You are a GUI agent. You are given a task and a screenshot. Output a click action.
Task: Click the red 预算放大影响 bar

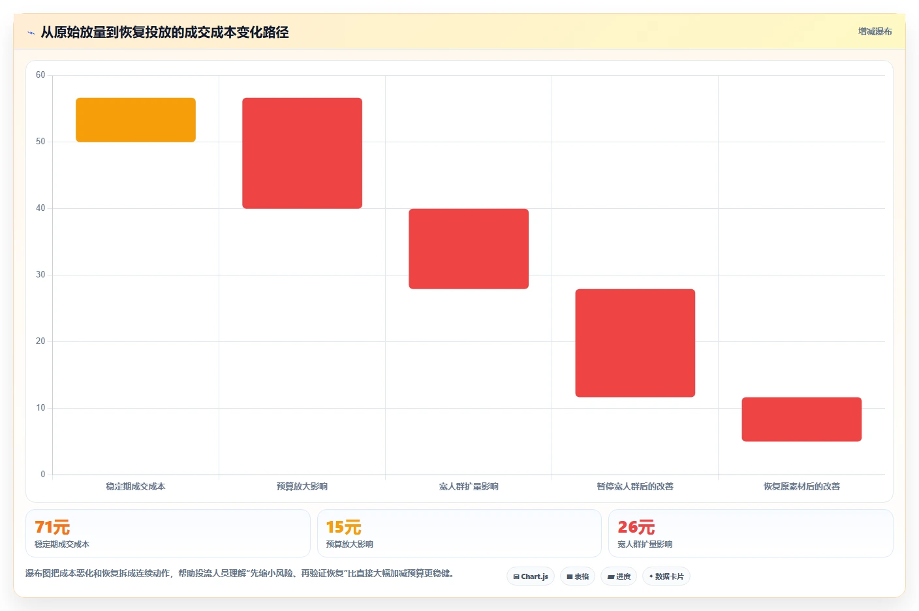[302, 153]
